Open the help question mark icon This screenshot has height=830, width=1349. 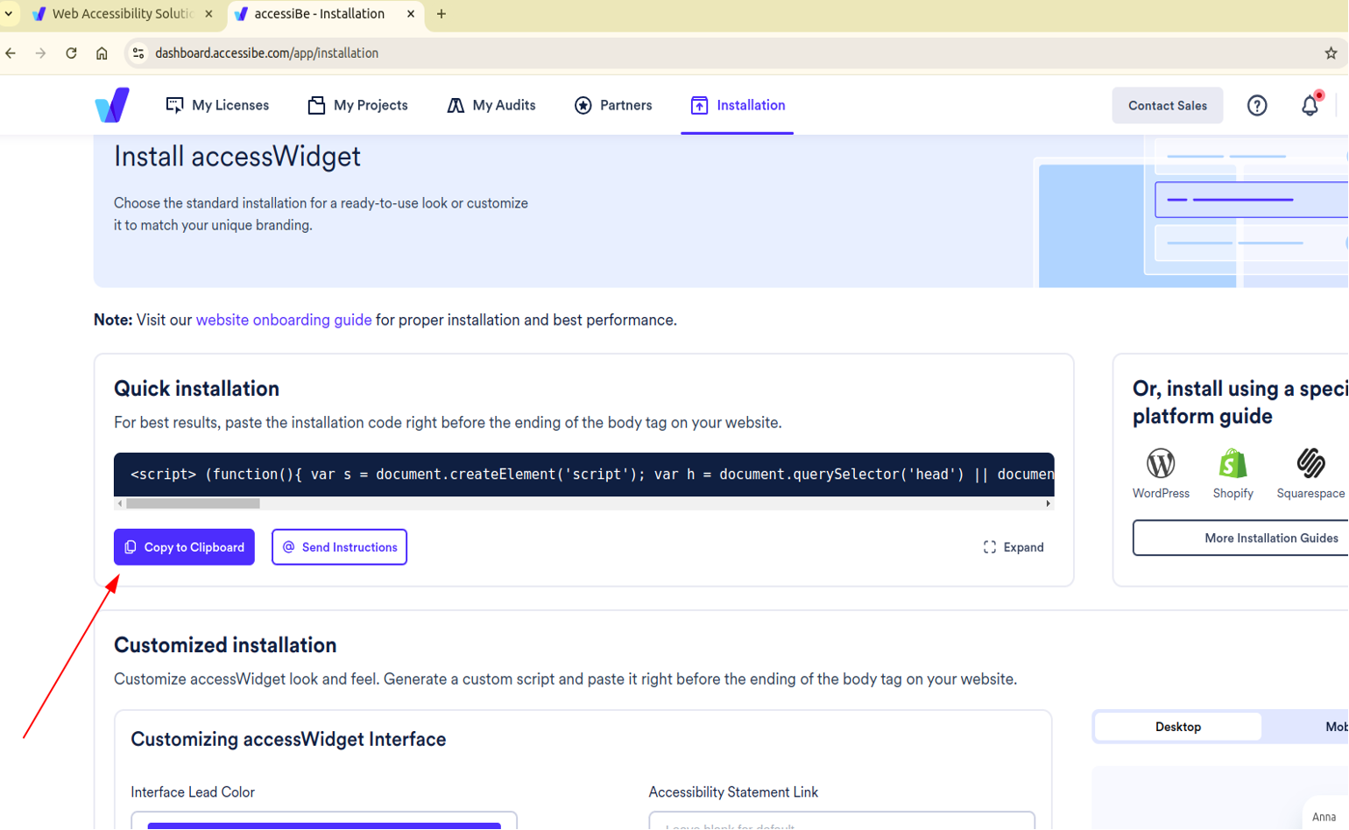(1257, 106)
